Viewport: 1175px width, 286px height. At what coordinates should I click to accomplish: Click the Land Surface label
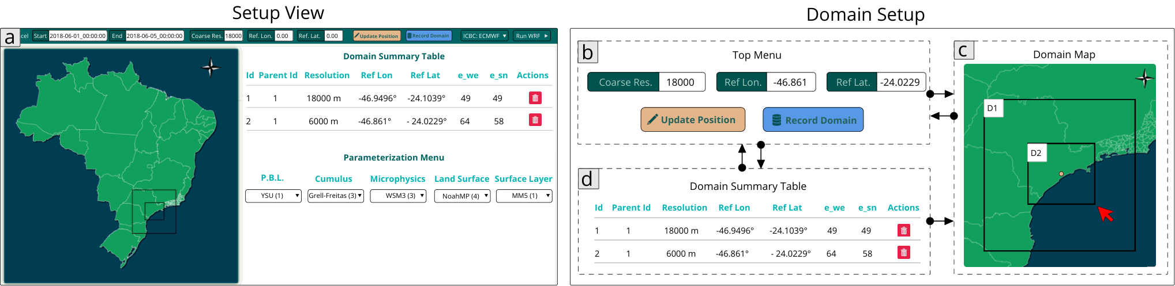tap(461, 179)
